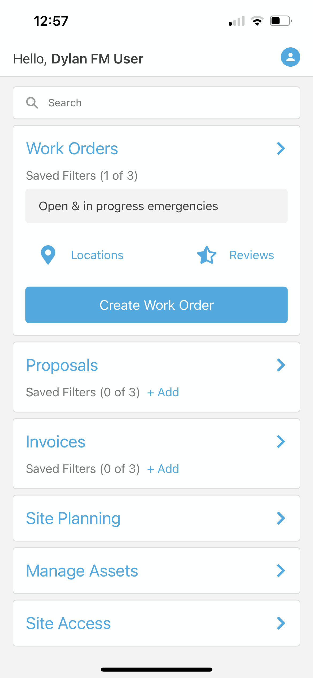Tap the search magnifier icon

[32, 103]
